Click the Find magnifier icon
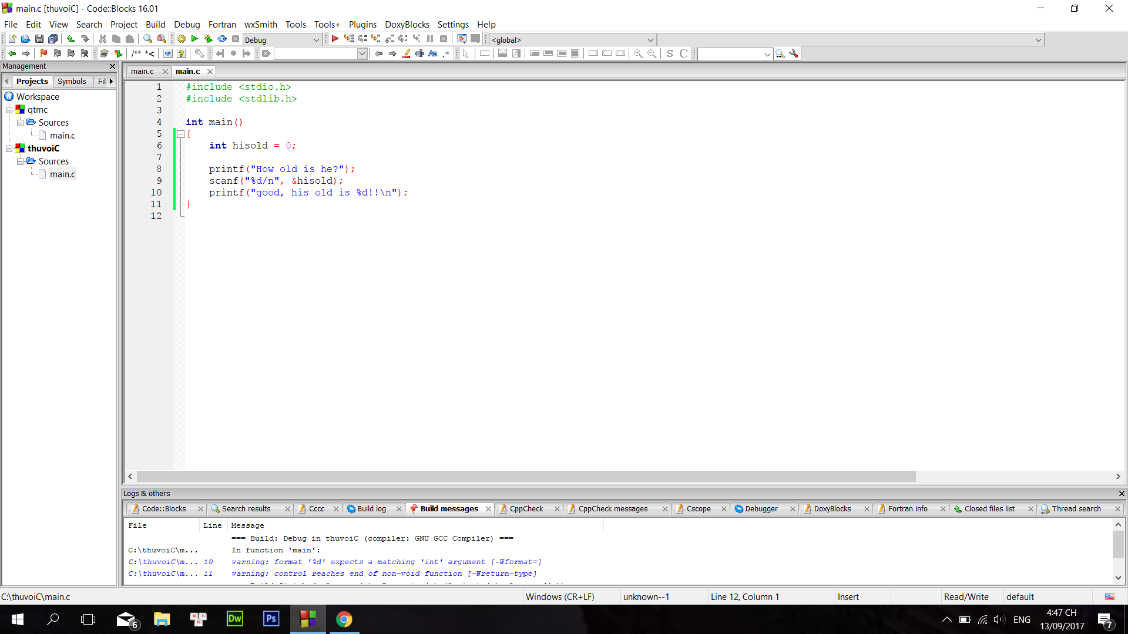 tap(147, 39)
